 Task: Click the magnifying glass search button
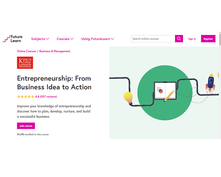[x=179, y=38]
